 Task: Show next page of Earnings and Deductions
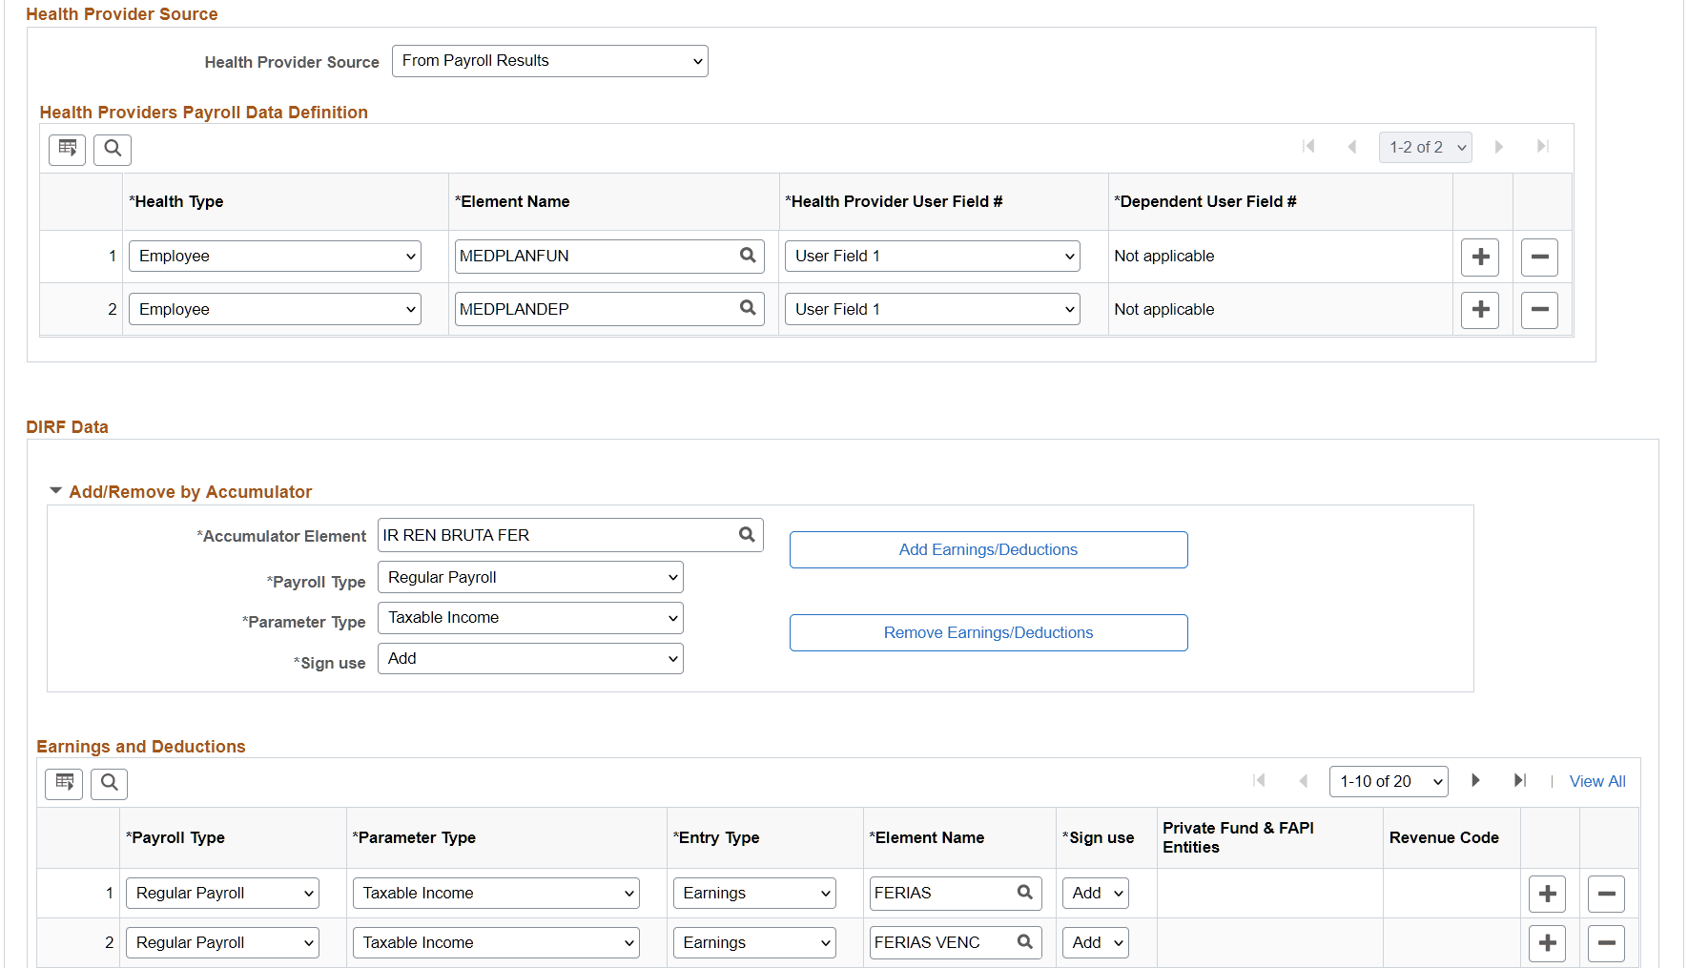(1475, 780)
